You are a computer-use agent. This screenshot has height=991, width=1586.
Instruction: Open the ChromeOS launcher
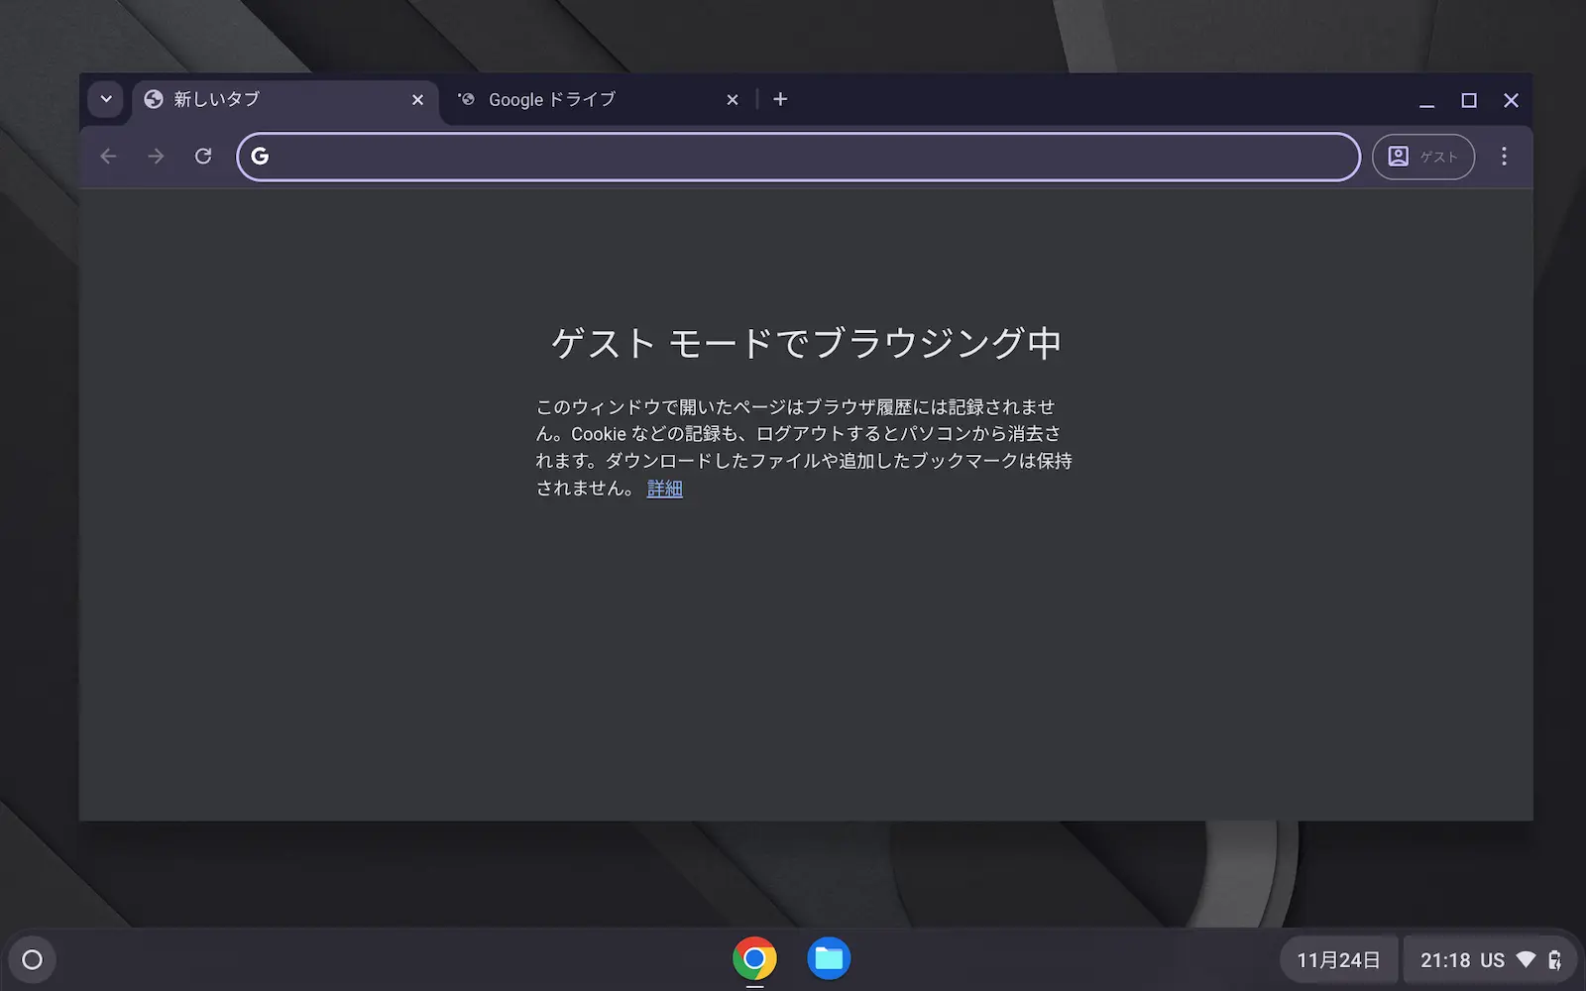coord(32,958)
